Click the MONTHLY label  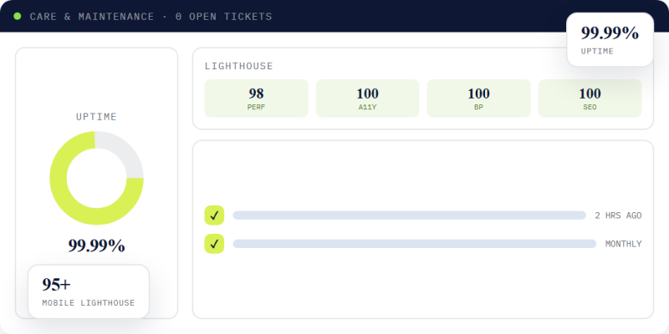[x=623, y=244]
